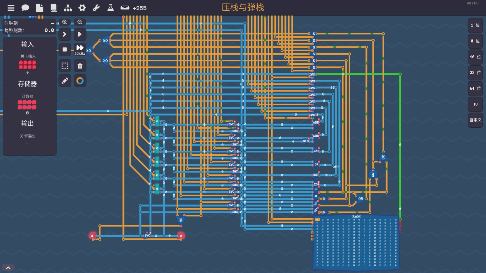This screenshot has height=273, width=486.
Task: Open the chat speech-bubble icon
Action: point(25,8)
